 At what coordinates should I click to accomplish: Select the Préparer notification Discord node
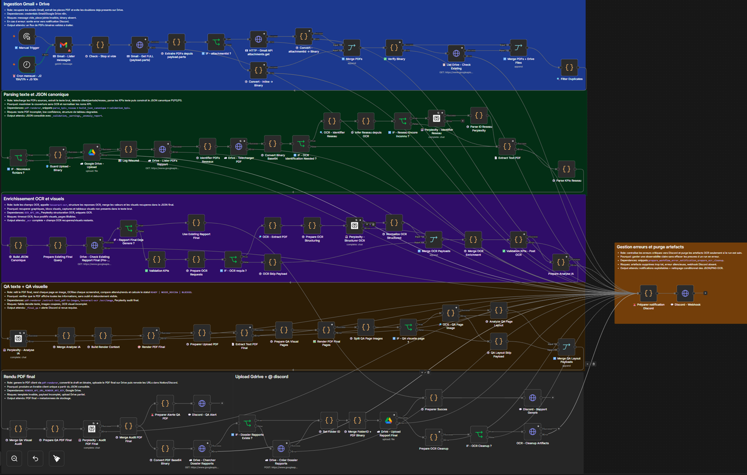point(648,294)
